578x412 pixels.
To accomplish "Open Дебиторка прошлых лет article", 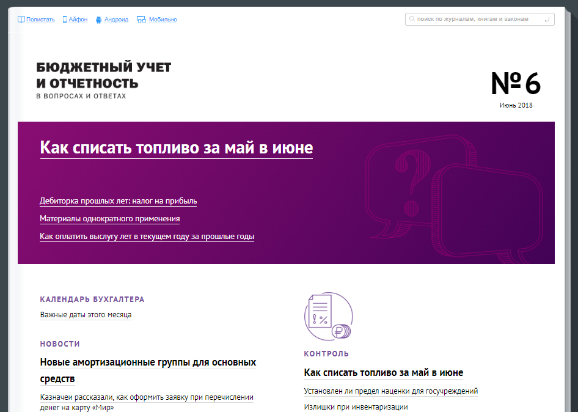I will 118,200.
